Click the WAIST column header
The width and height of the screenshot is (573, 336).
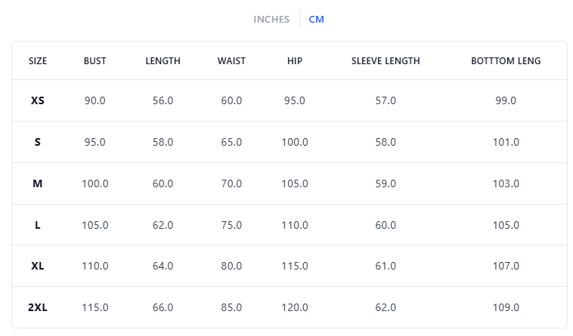click(231, 61)
